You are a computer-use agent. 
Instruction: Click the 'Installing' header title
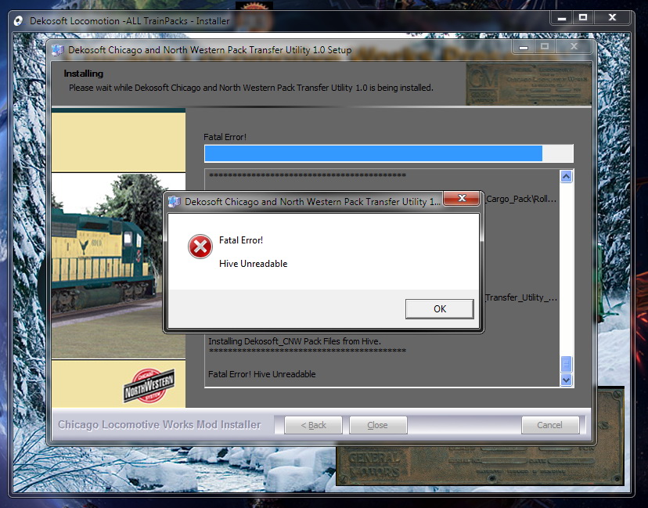pos(84,74)
